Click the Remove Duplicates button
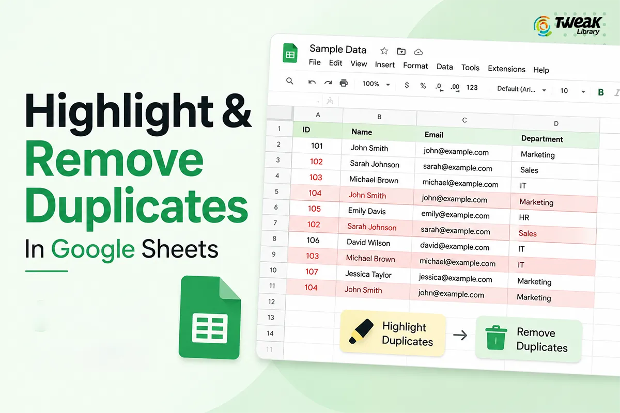Image resolution: width=620 pixels, height=413 pixels. click(x=528, y=340)
